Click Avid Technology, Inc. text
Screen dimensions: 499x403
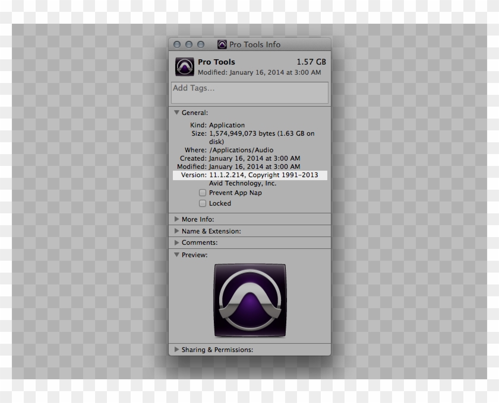(x=242, y=183)
